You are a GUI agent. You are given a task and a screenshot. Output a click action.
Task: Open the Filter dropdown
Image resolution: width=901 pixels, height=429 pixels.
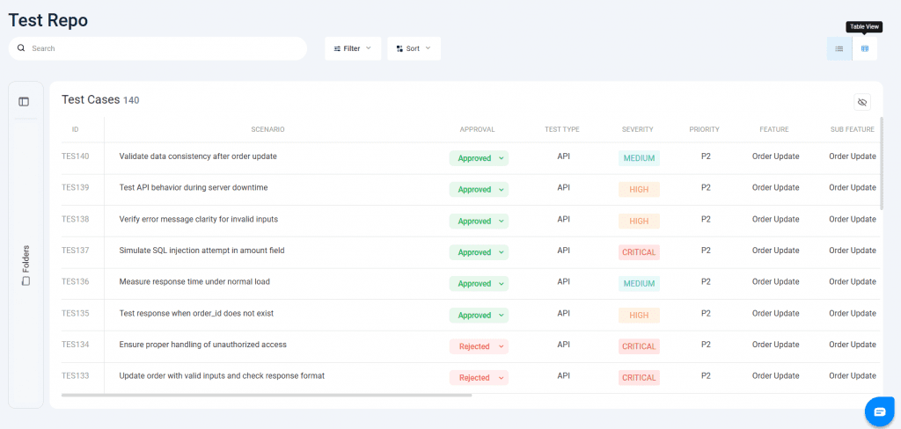(352, 48)
